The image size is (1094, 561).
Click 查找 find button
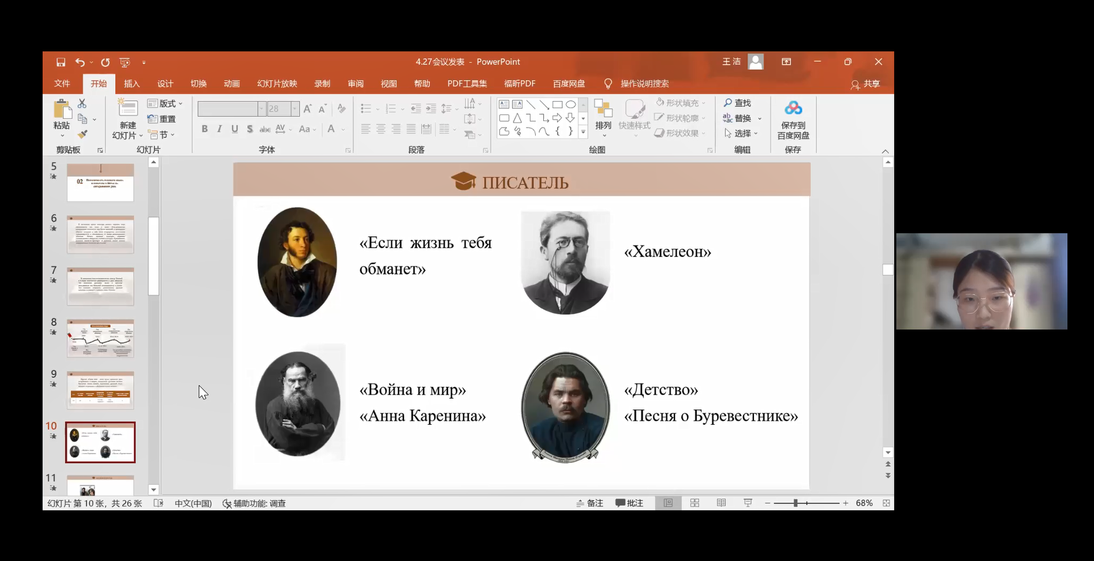click(x=738, y=103)
